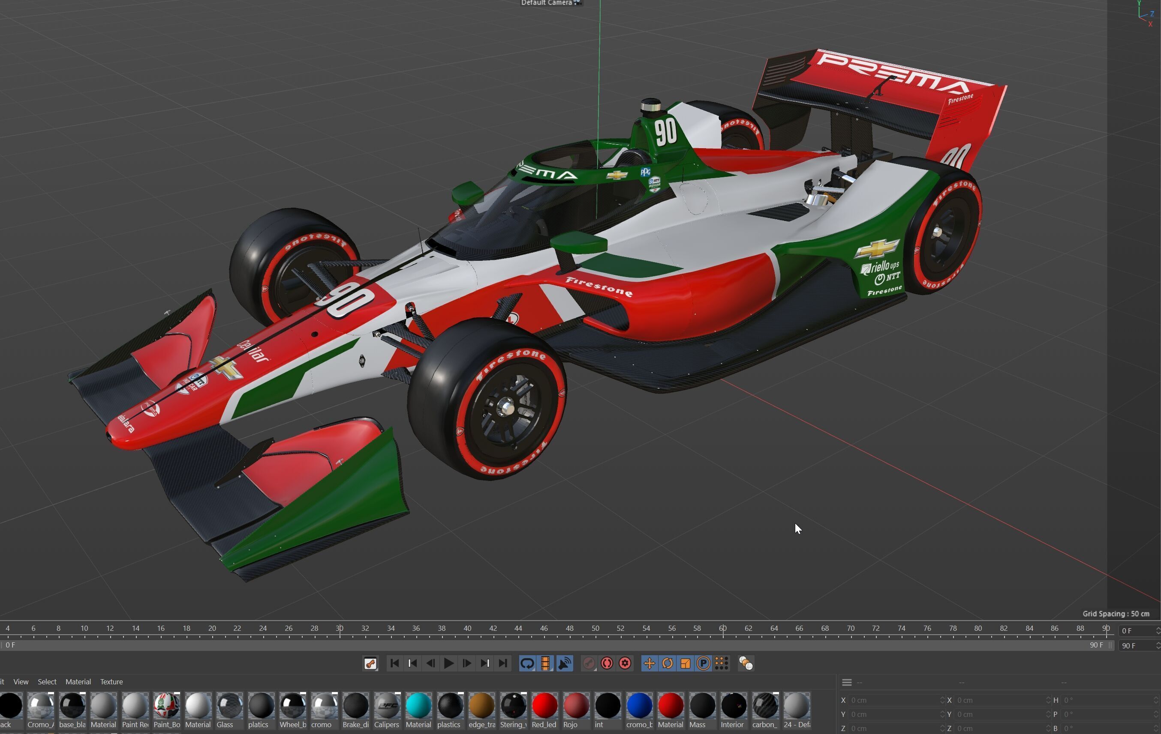Image resolution: width=1161 pixels, height=734 pixels.
Task: Go to start of animation
Action: (394, 663)
